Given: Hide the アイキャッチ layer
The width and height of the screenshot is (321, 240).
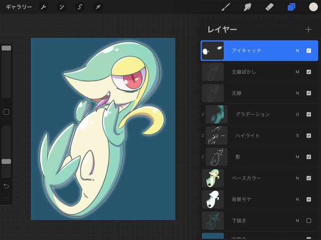Looking at the screenshot, I should coord(309,51).
